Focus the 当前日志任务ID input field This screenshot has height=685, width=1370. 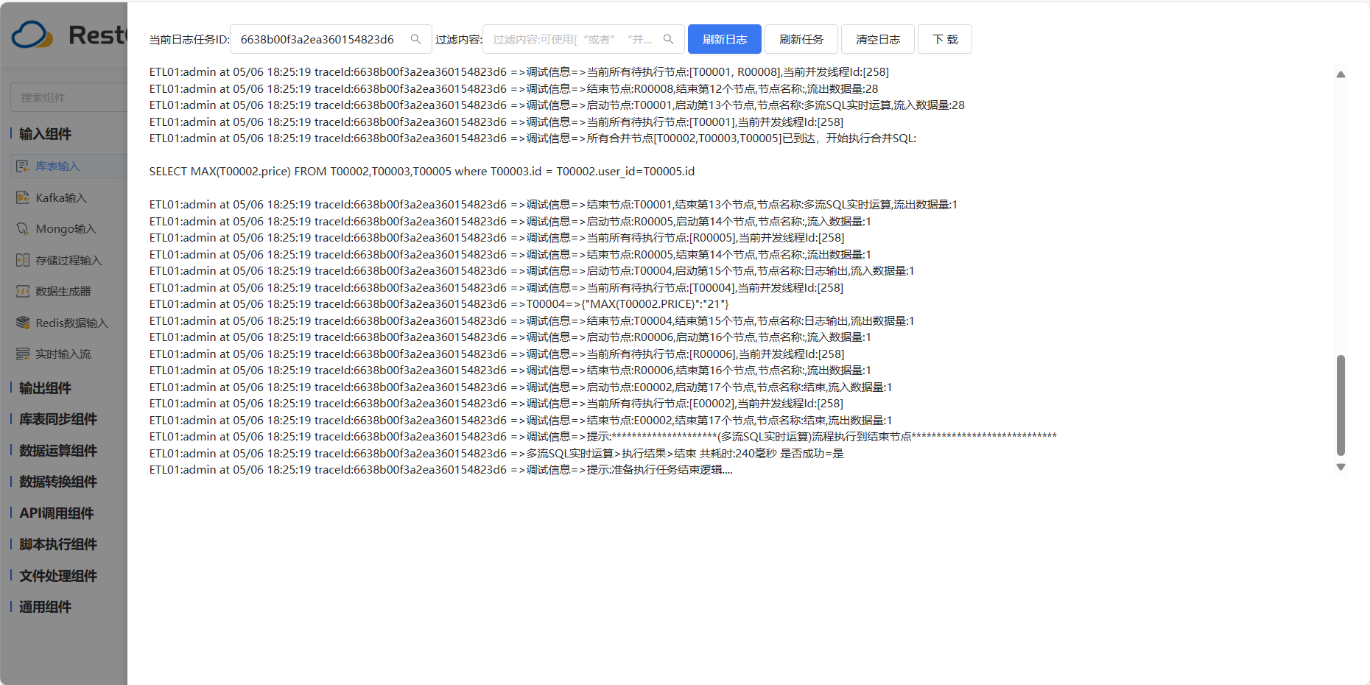331,39
